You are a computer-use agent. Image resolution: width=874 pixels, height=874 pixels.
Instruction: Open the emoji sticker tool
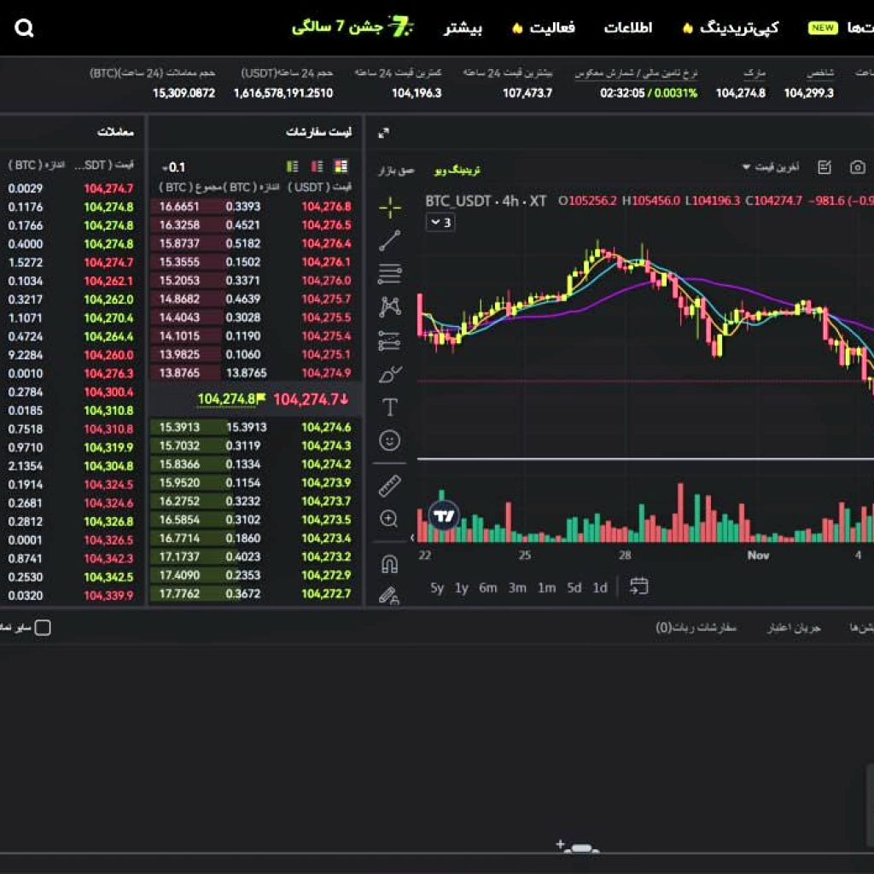tap(390, 440)
